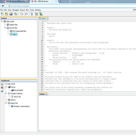Click the Make and Program download icon
Screen dimensions: 136x136
[41, 14]
